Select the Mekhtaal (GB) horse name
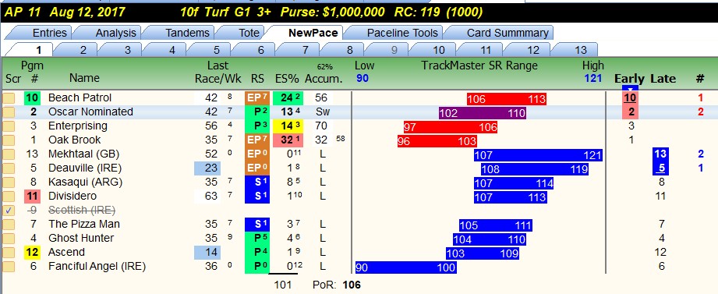 83,154
